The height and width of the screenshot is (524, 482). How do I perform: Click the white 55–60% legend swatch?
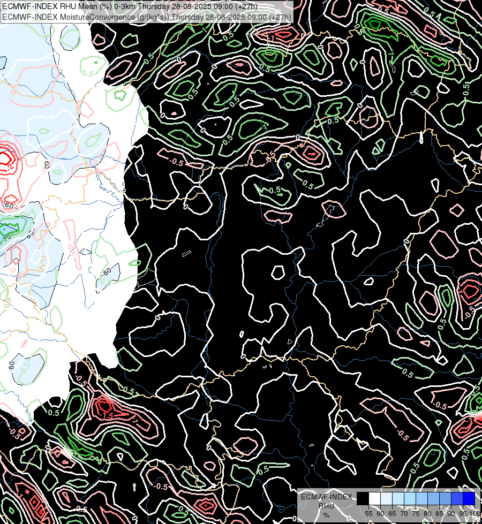tap(375, 499)
